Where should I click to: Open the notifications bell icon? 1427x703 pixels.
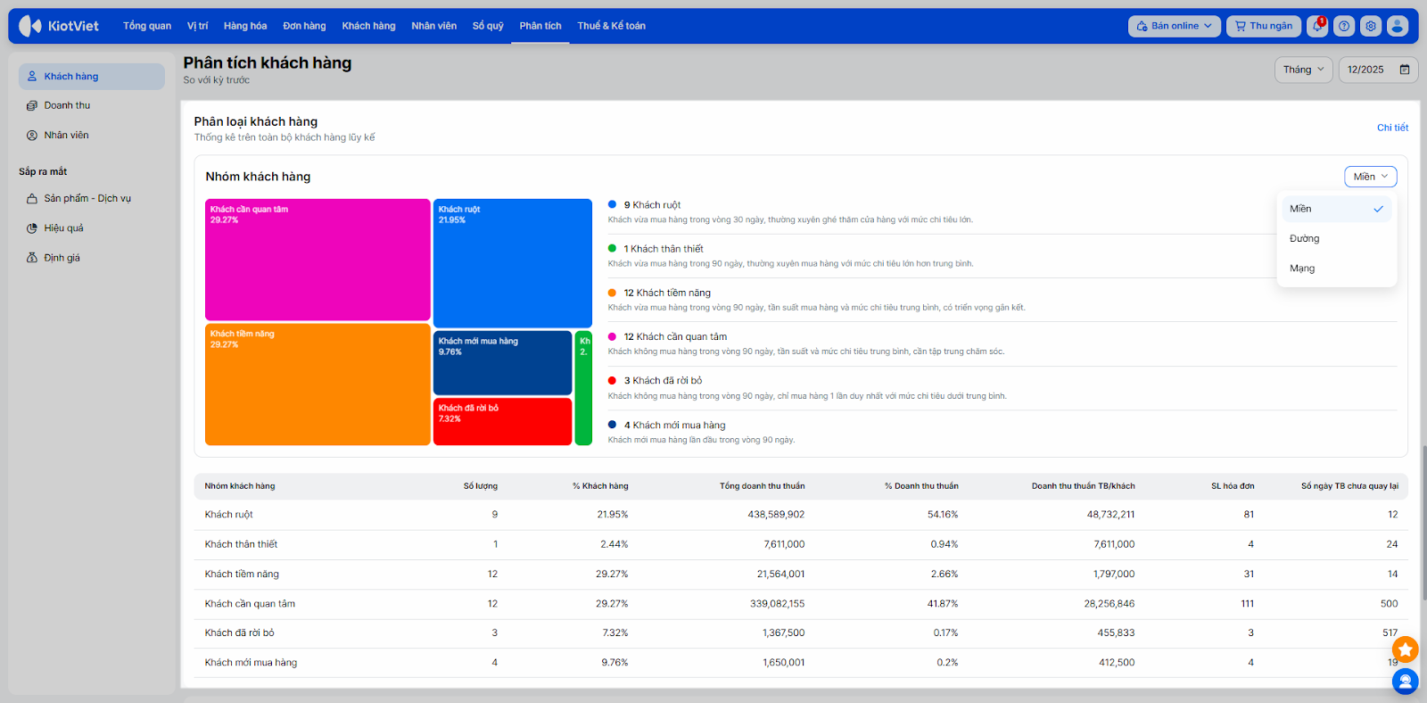click(1317, 26)
